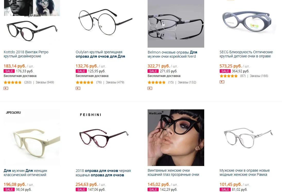Screen dimensions: 282x192
Task: Open reviews count (87) for SECG glasses
Action: (x=243, y=76)
